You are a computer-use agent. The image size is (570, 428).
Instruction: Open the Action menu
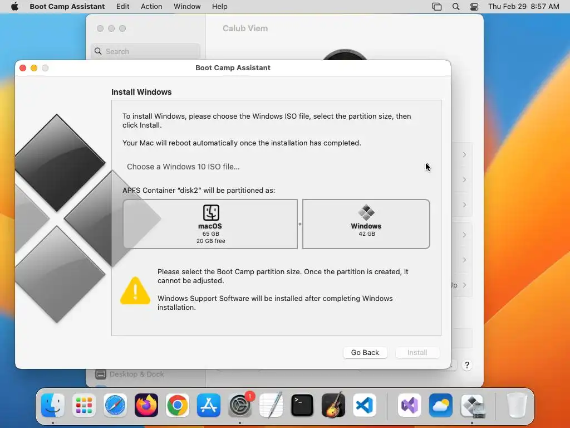point(151,6)
